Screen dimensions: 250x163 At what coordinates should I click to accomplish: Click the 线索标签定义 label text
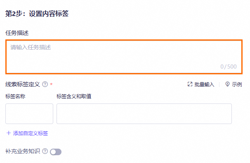tap(23, 84)
